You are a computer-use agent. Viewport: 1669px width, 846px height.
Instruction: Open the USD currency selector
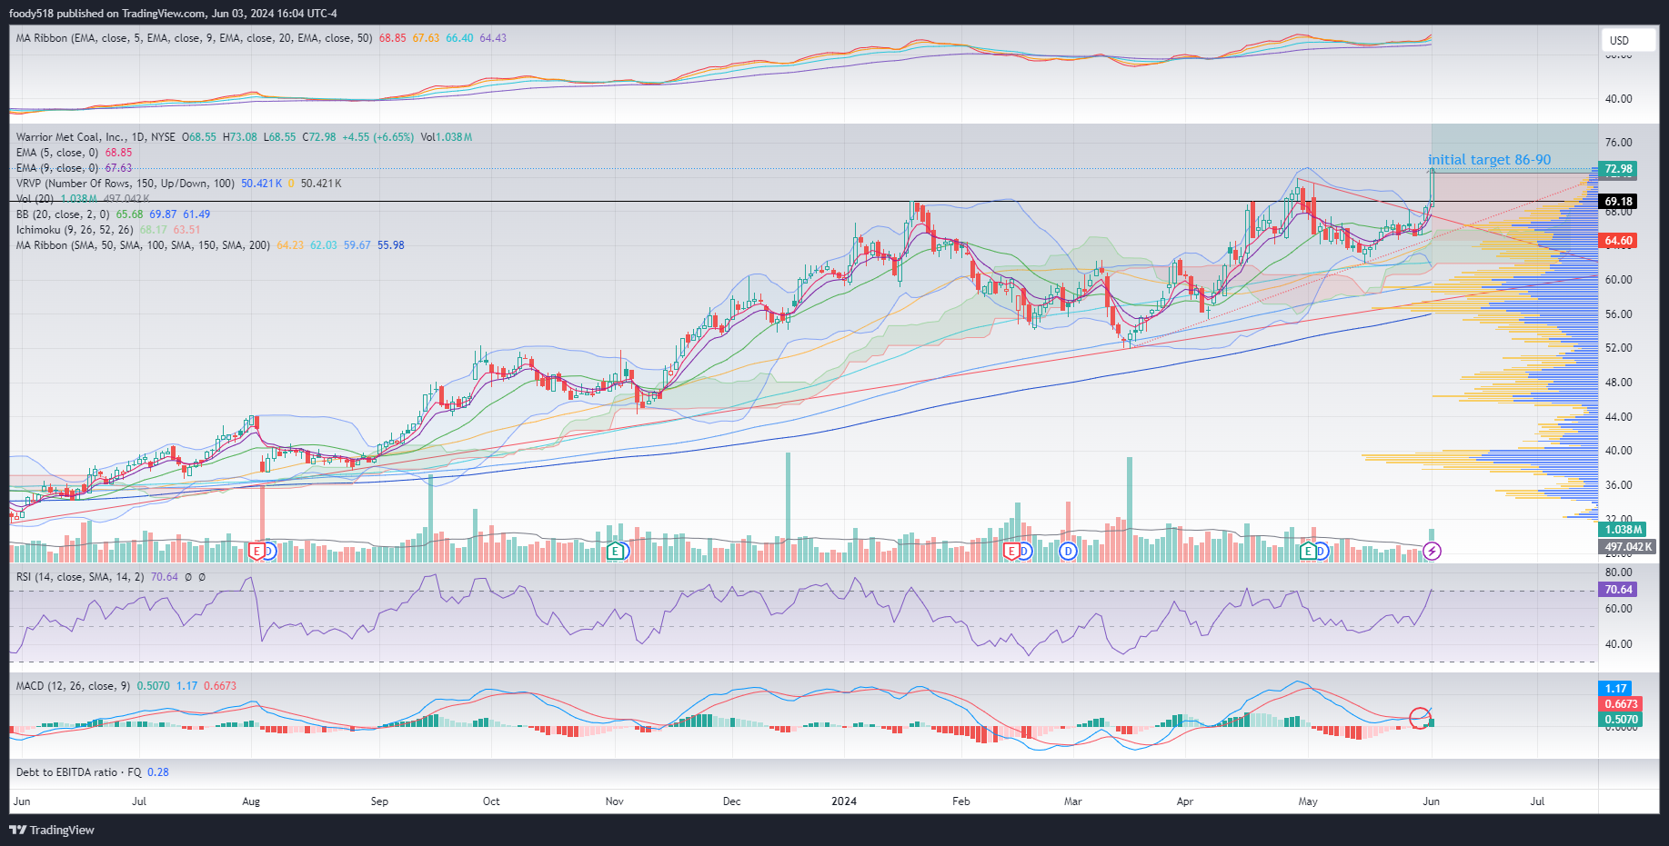1620,40
